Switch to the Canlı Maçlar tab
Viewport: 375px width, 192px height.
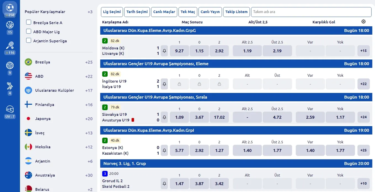[164, 12]
